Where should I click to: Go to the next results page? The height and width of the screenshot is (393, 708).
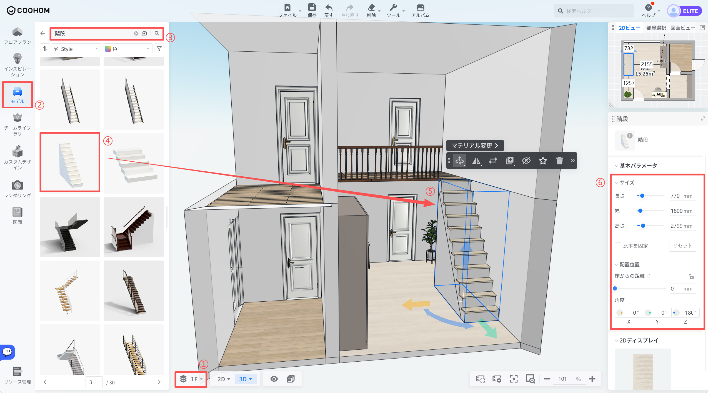[x=159, y=382]
